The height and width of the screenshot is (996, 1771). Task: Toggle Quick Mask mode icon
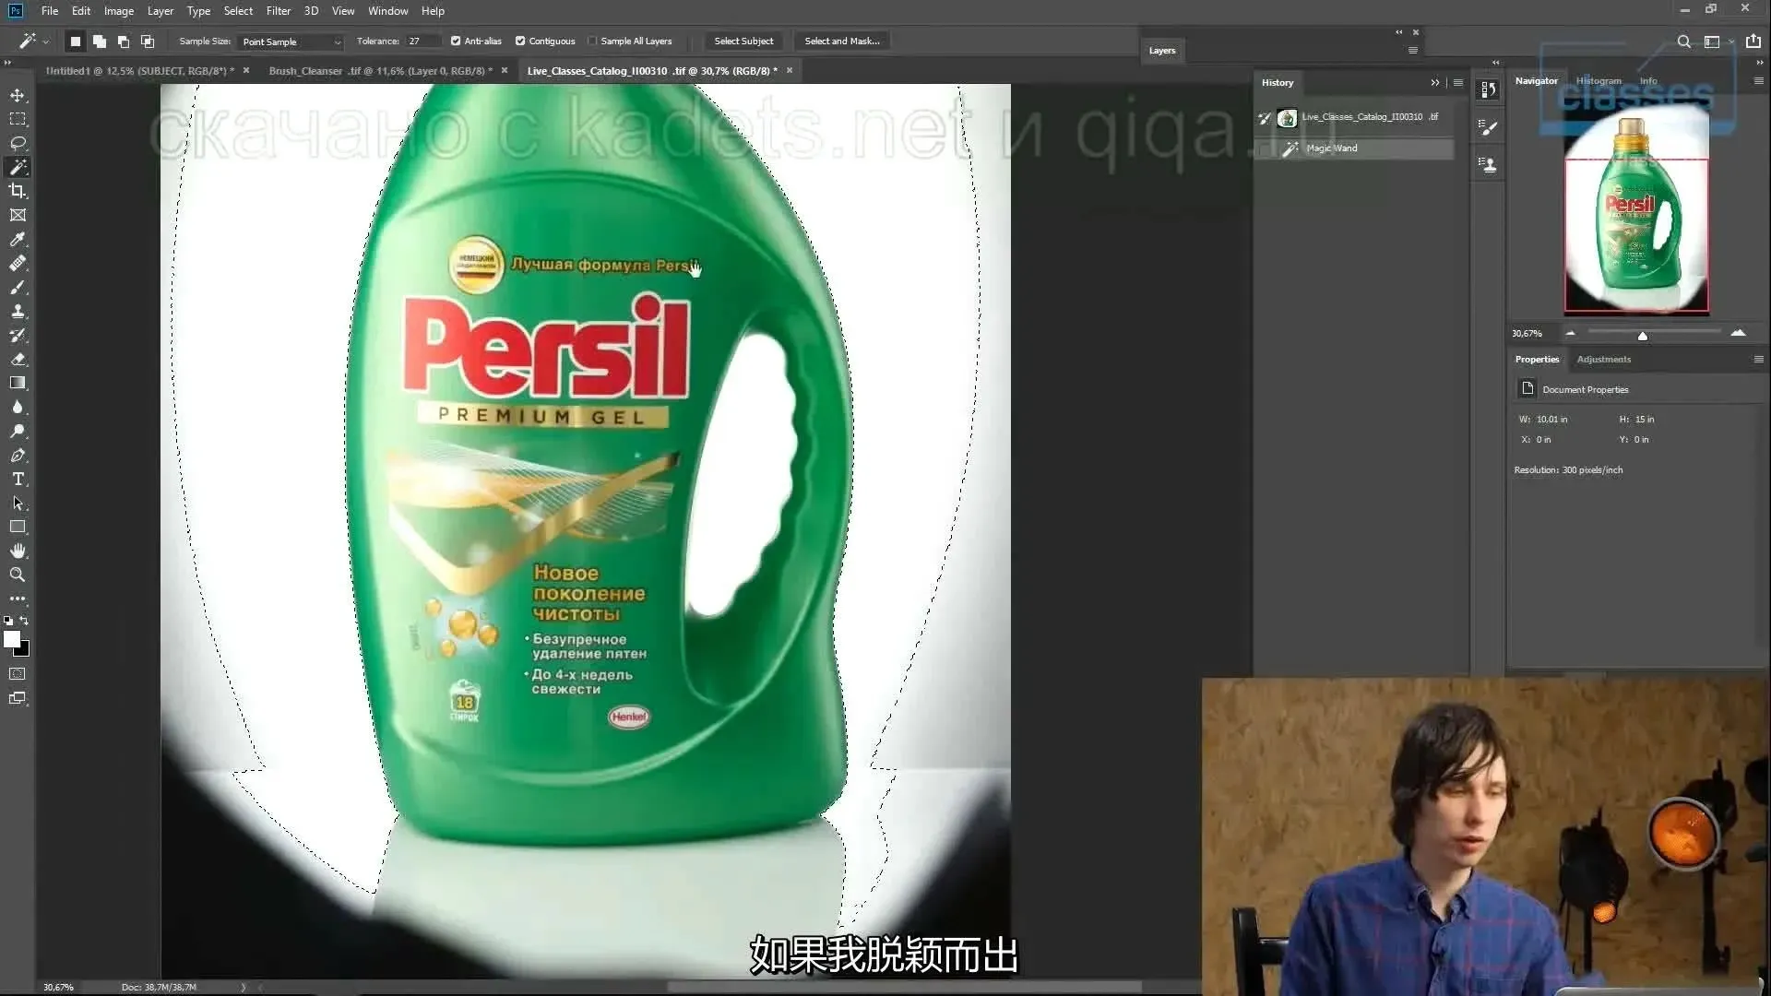click(18, 674)
